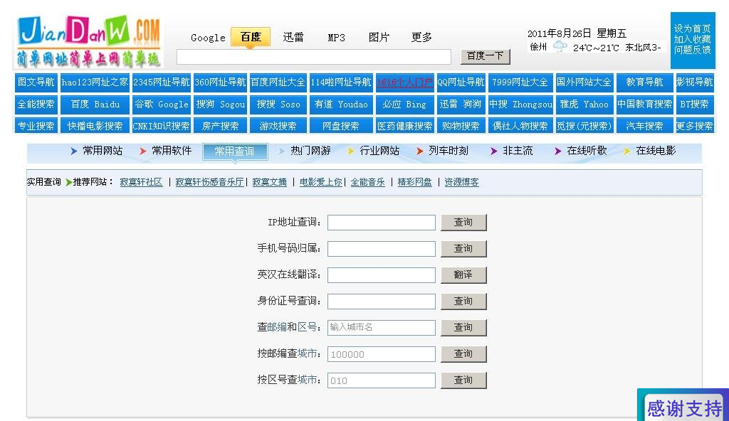
Task: Open the 2345网址导航 link
Action: tap(162, 82)
